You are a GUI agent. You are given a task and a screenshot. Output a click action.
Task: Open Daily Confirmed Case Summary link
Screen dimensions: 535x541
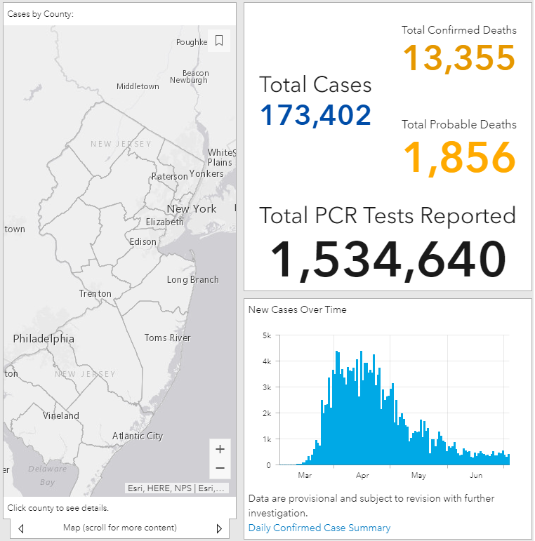click(x=319, y=528)
